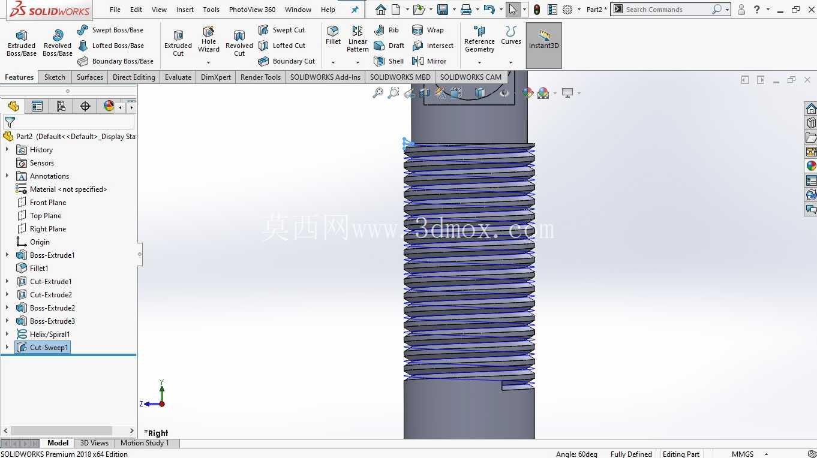
Task: Click the Swept Cut tool
Action: [x=281, y=30]
